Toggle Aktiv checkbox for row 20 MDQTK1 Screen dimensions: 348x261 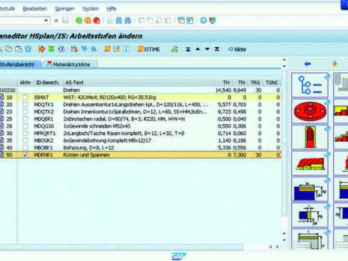pyautogui.click(x=25, y=104)
